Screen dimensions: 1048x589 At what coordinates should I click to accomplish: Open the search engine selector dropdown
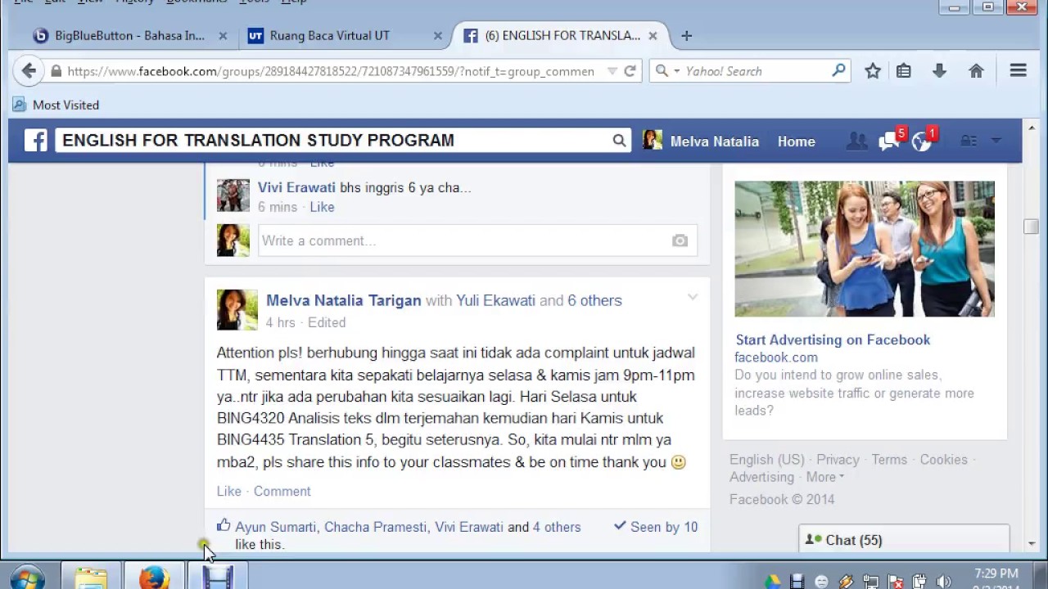click(666, 71)
